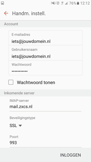
Task: Select the Wachtwoord password field
Action: tap(45, 68)
